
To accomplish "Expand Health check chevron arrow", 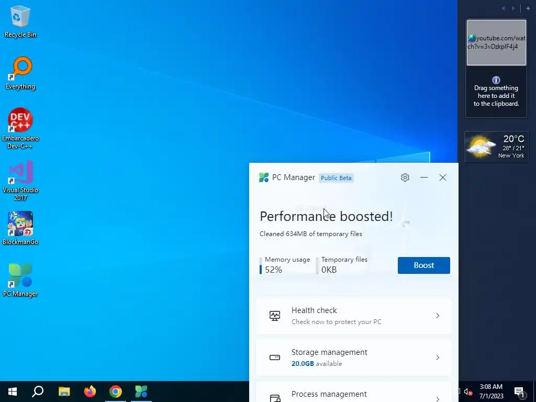I will 438,316.
